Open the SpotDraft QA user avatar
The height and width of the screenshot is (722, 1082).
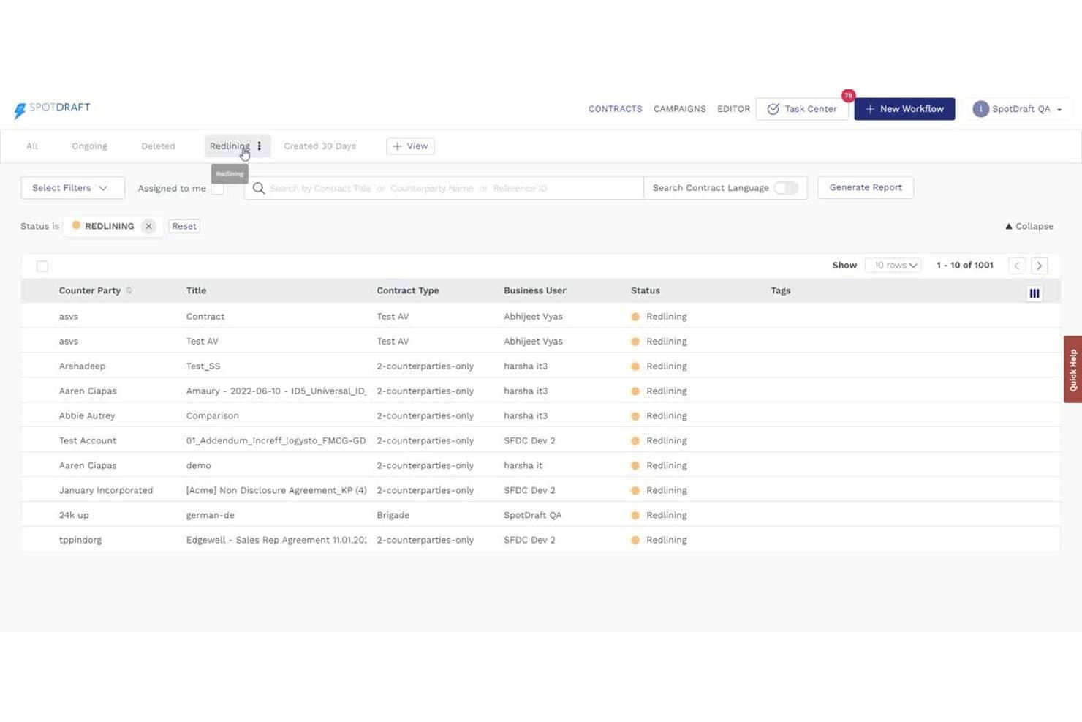tap(981, 109)
